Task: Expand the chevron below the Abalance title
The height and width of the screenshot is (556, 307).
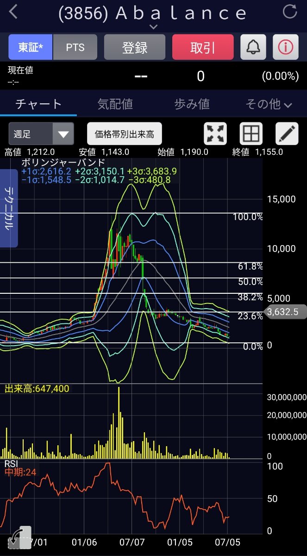Action: (153, 27)
